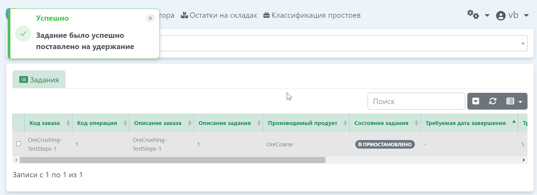Close the success notification popup
This screenshot has width=537, height=195.
click(x=150, y=18)
